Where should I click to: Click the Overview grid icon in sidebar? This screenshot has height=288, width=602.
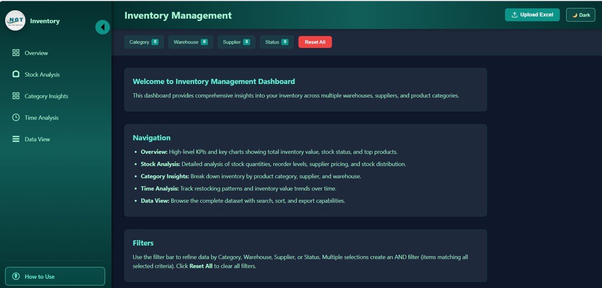(x=16, y=53)
